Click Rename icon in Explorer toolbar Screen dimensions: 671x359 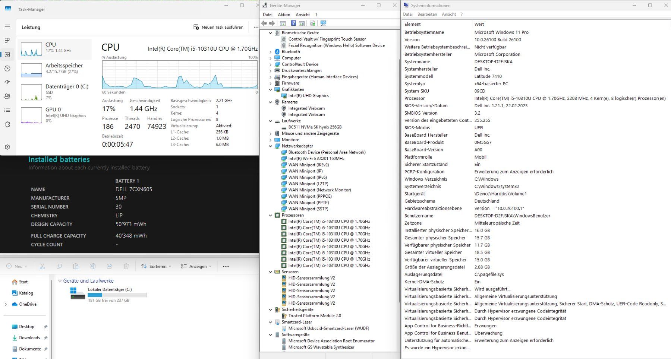(92, 266)
